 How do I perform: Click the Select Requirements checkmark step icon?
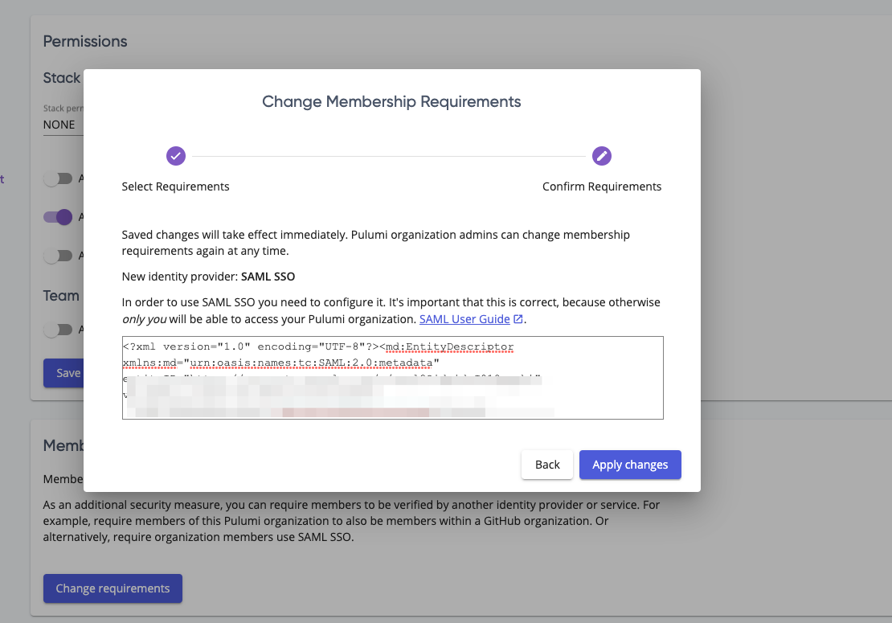pyautogui.click(x=176, y=156)
